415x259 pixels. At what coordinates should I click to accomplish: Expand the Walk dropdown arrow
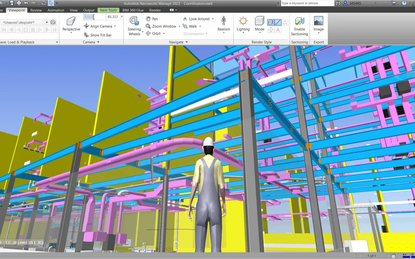pos(200,26)
